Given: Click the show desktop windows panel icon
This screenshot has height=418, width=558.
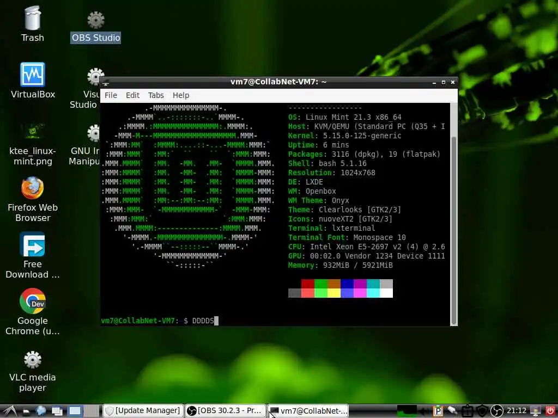Looking at the screenshot, I should pyautogui.click(x=57, y=411).
